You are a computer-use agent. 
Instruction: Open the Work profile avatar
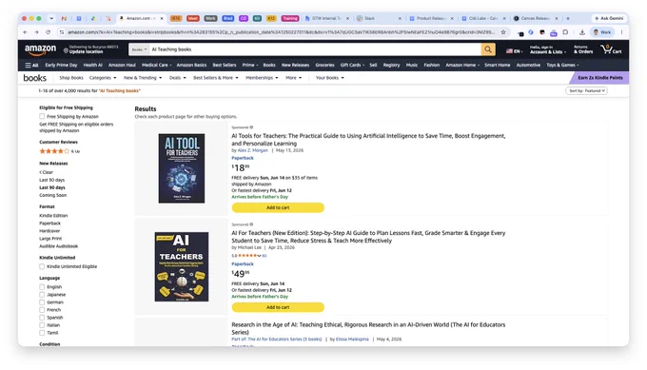601,32
